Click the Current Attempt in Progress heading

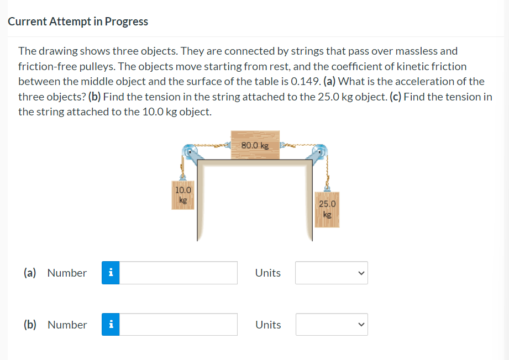tap(78, 22)
